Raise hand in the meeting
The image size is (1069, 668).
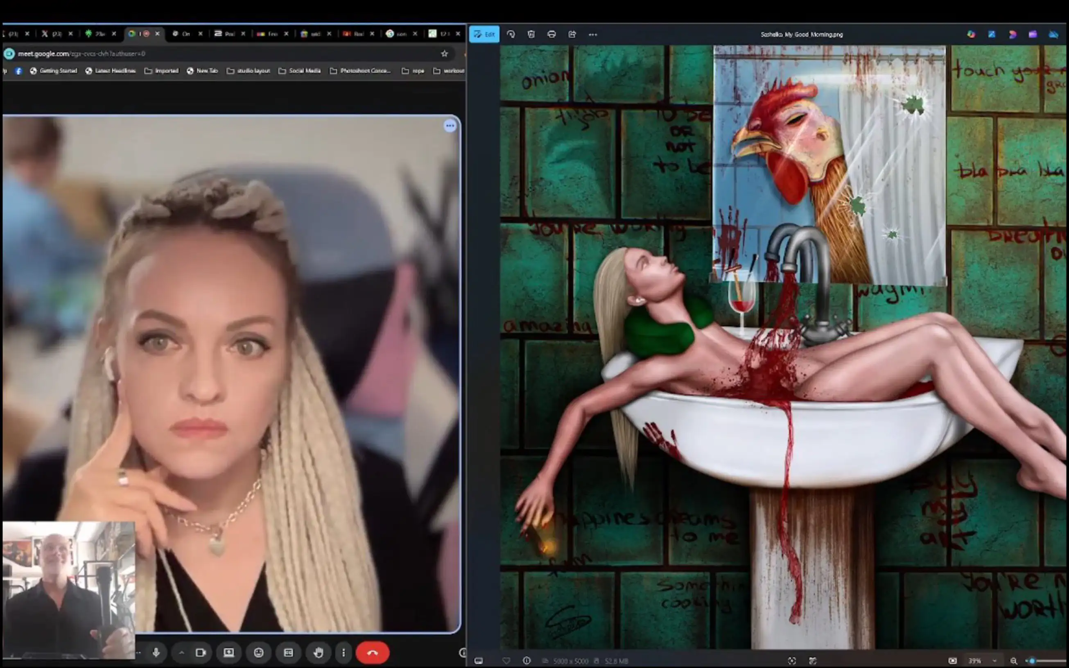(318, 652)
